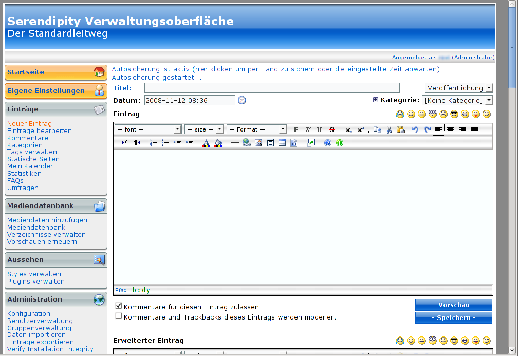Click the page's vertical scrollbar thumb
This screenshot has height=356, width=518.
point(512,47)
